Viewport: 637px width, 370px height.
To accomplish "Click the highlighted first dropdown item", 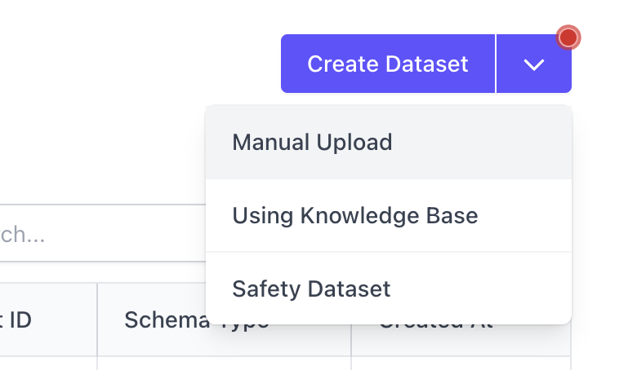I will tap(389, 143).
